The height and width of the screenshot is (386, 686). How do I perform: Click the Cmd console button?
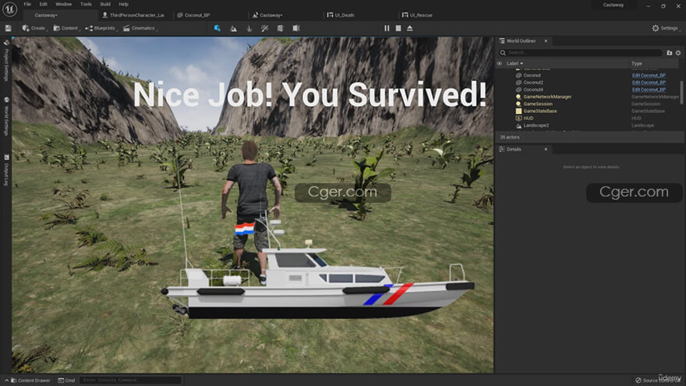click(x=66, y=381)
